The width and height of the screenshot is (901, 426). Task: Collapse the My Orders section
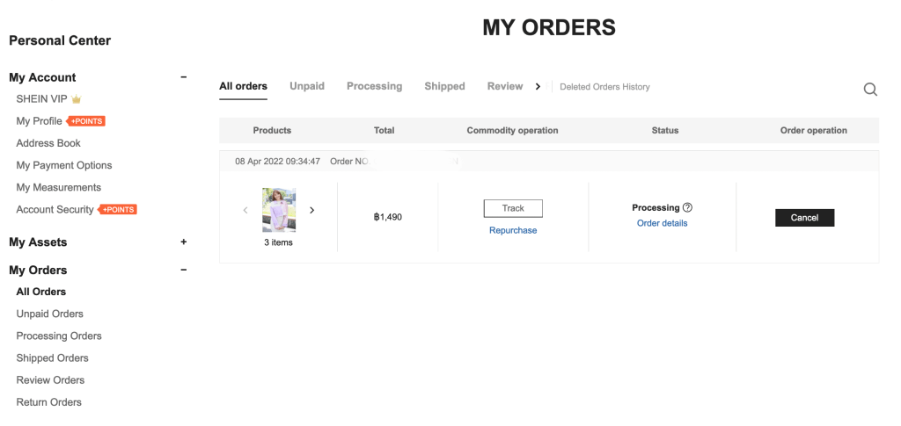tap(183, 270)
